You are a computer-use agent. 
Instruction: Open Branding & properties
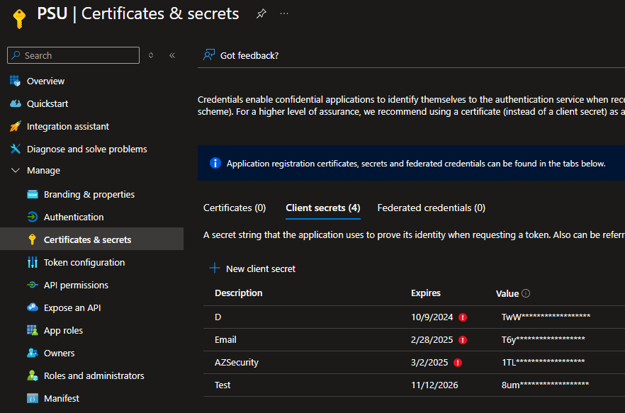[89, 195]
